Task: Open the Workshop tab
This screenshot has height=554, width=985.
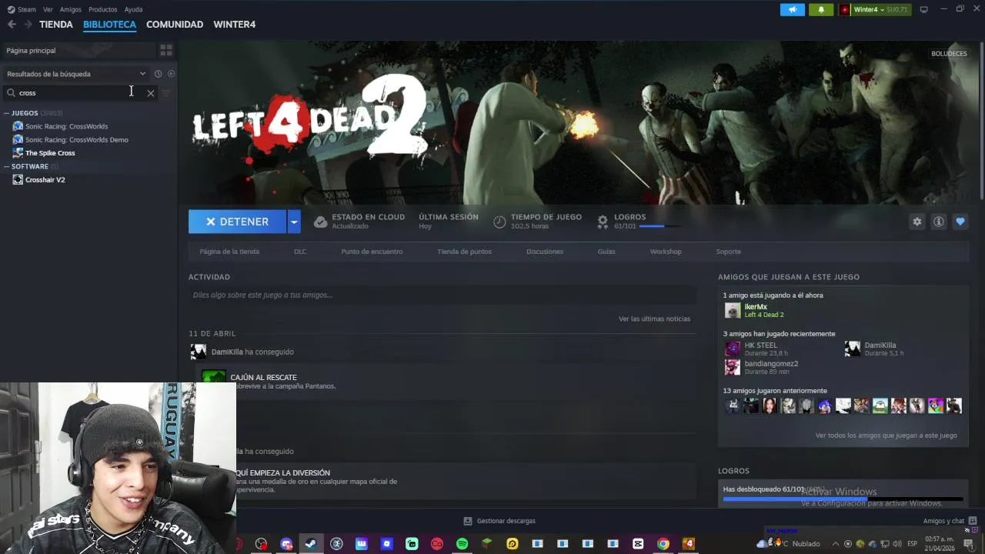Action: coord(666,252)
